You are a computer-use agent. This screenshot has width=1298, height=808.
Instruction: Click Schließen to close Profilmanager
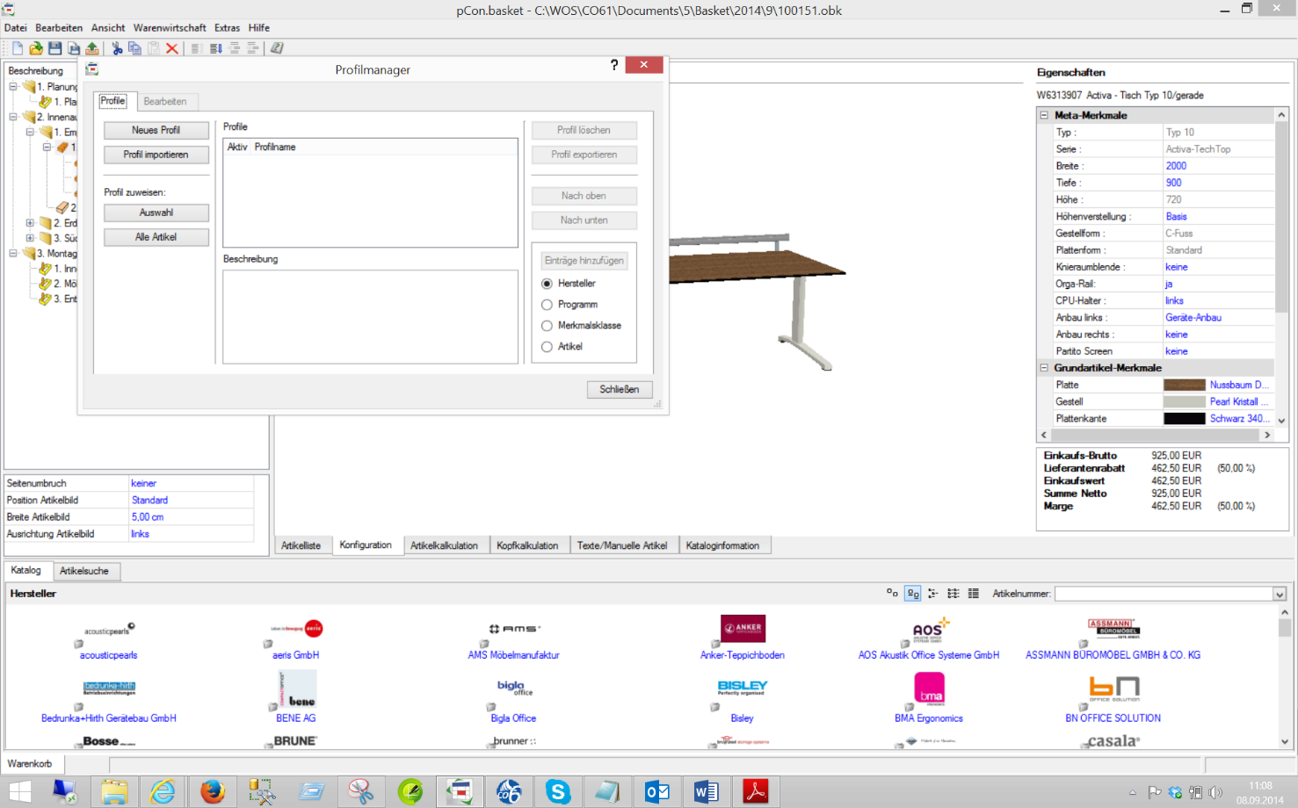point(619,389)
